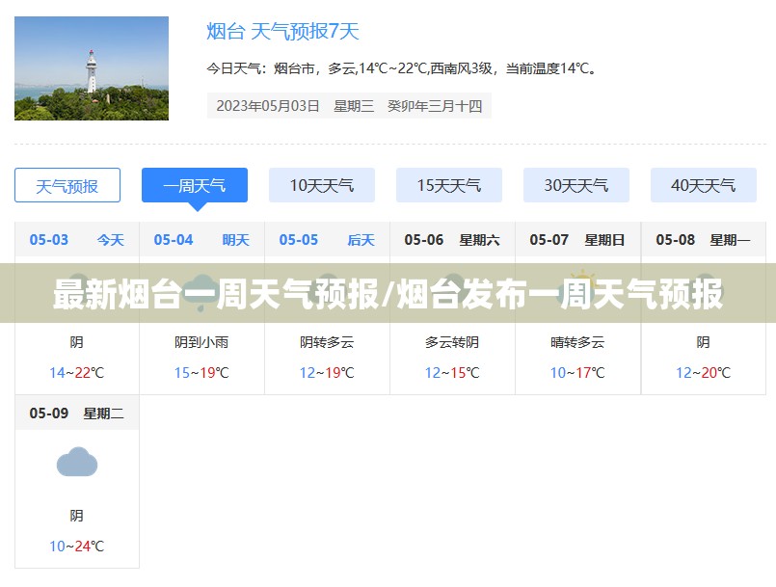
Task: Switch to the 10天天气 tab
Action: tap(322, 185)
